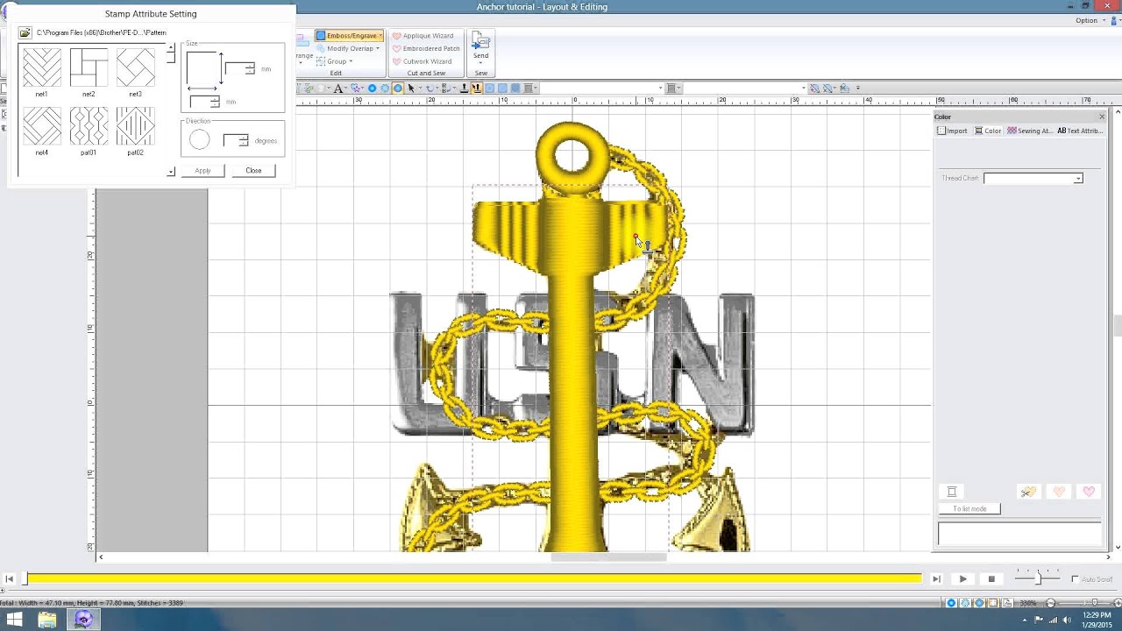Play the stitch simulator
The width and height of the screenshot is (1122, 631).
click(962, 578)
